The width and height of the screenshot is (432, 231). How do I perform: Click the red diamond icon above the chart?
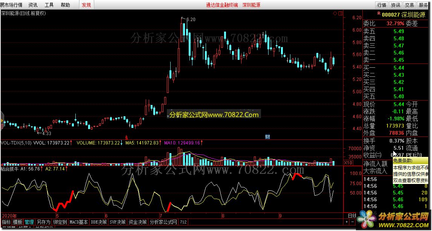point(335,13)
